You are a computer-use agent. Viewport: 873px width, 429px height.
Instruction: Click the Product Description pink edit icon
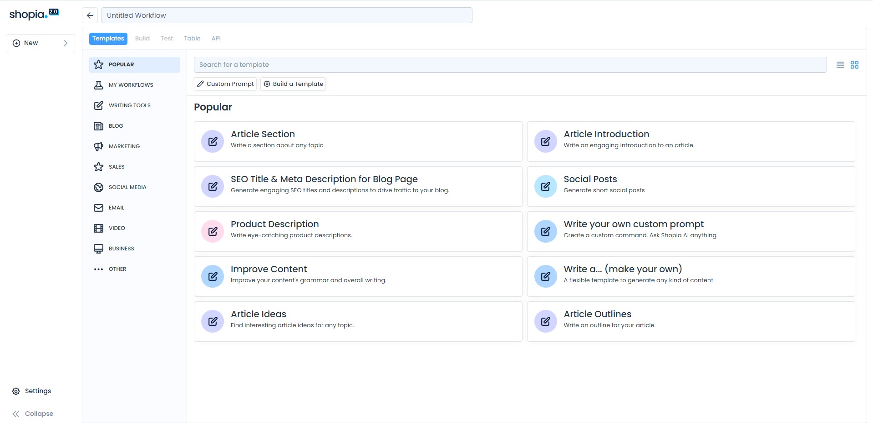[x=213, y=231]
